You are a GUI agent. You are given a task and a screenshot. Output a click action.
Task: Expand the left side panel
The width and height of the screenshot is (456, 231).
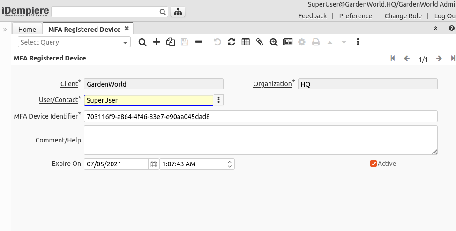tap(5, 30)
